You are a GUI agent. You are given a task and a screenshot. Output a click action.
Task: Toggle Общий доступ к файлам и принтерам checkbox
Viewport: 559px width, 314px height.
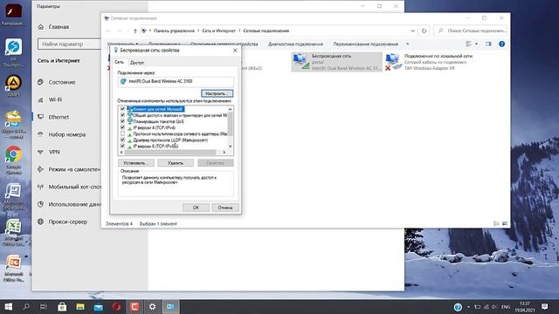tap(122, 115)
